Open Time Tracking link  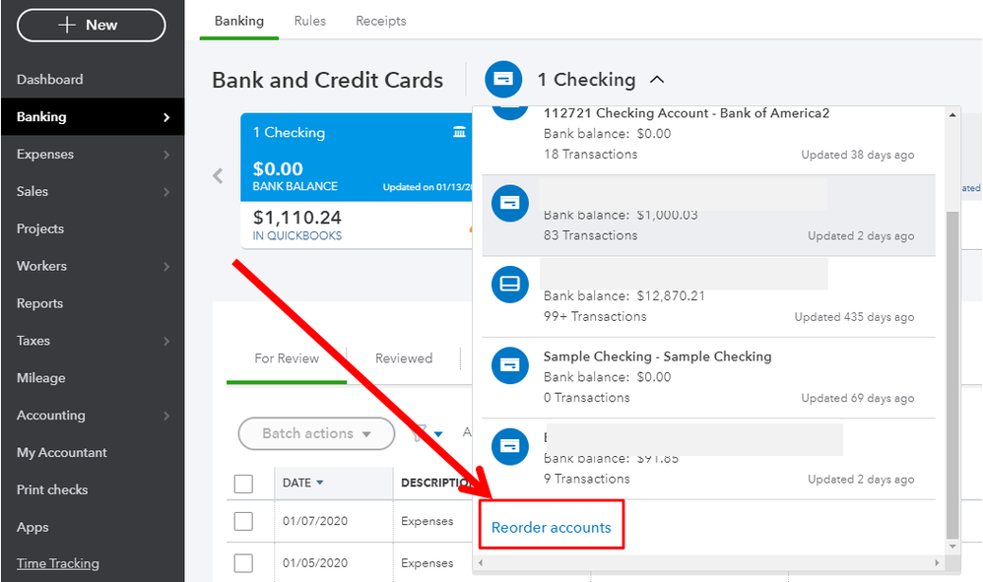58,563
